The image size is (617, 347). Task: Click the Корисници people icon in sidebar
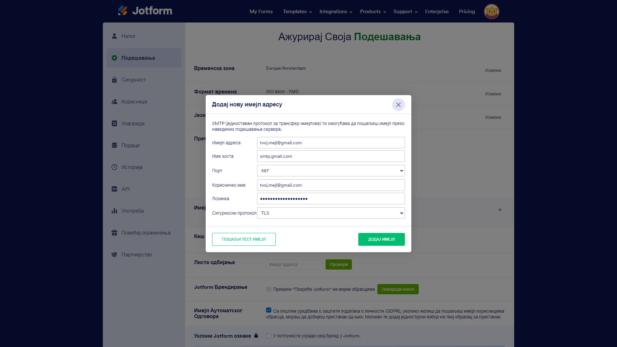point(114,102)
